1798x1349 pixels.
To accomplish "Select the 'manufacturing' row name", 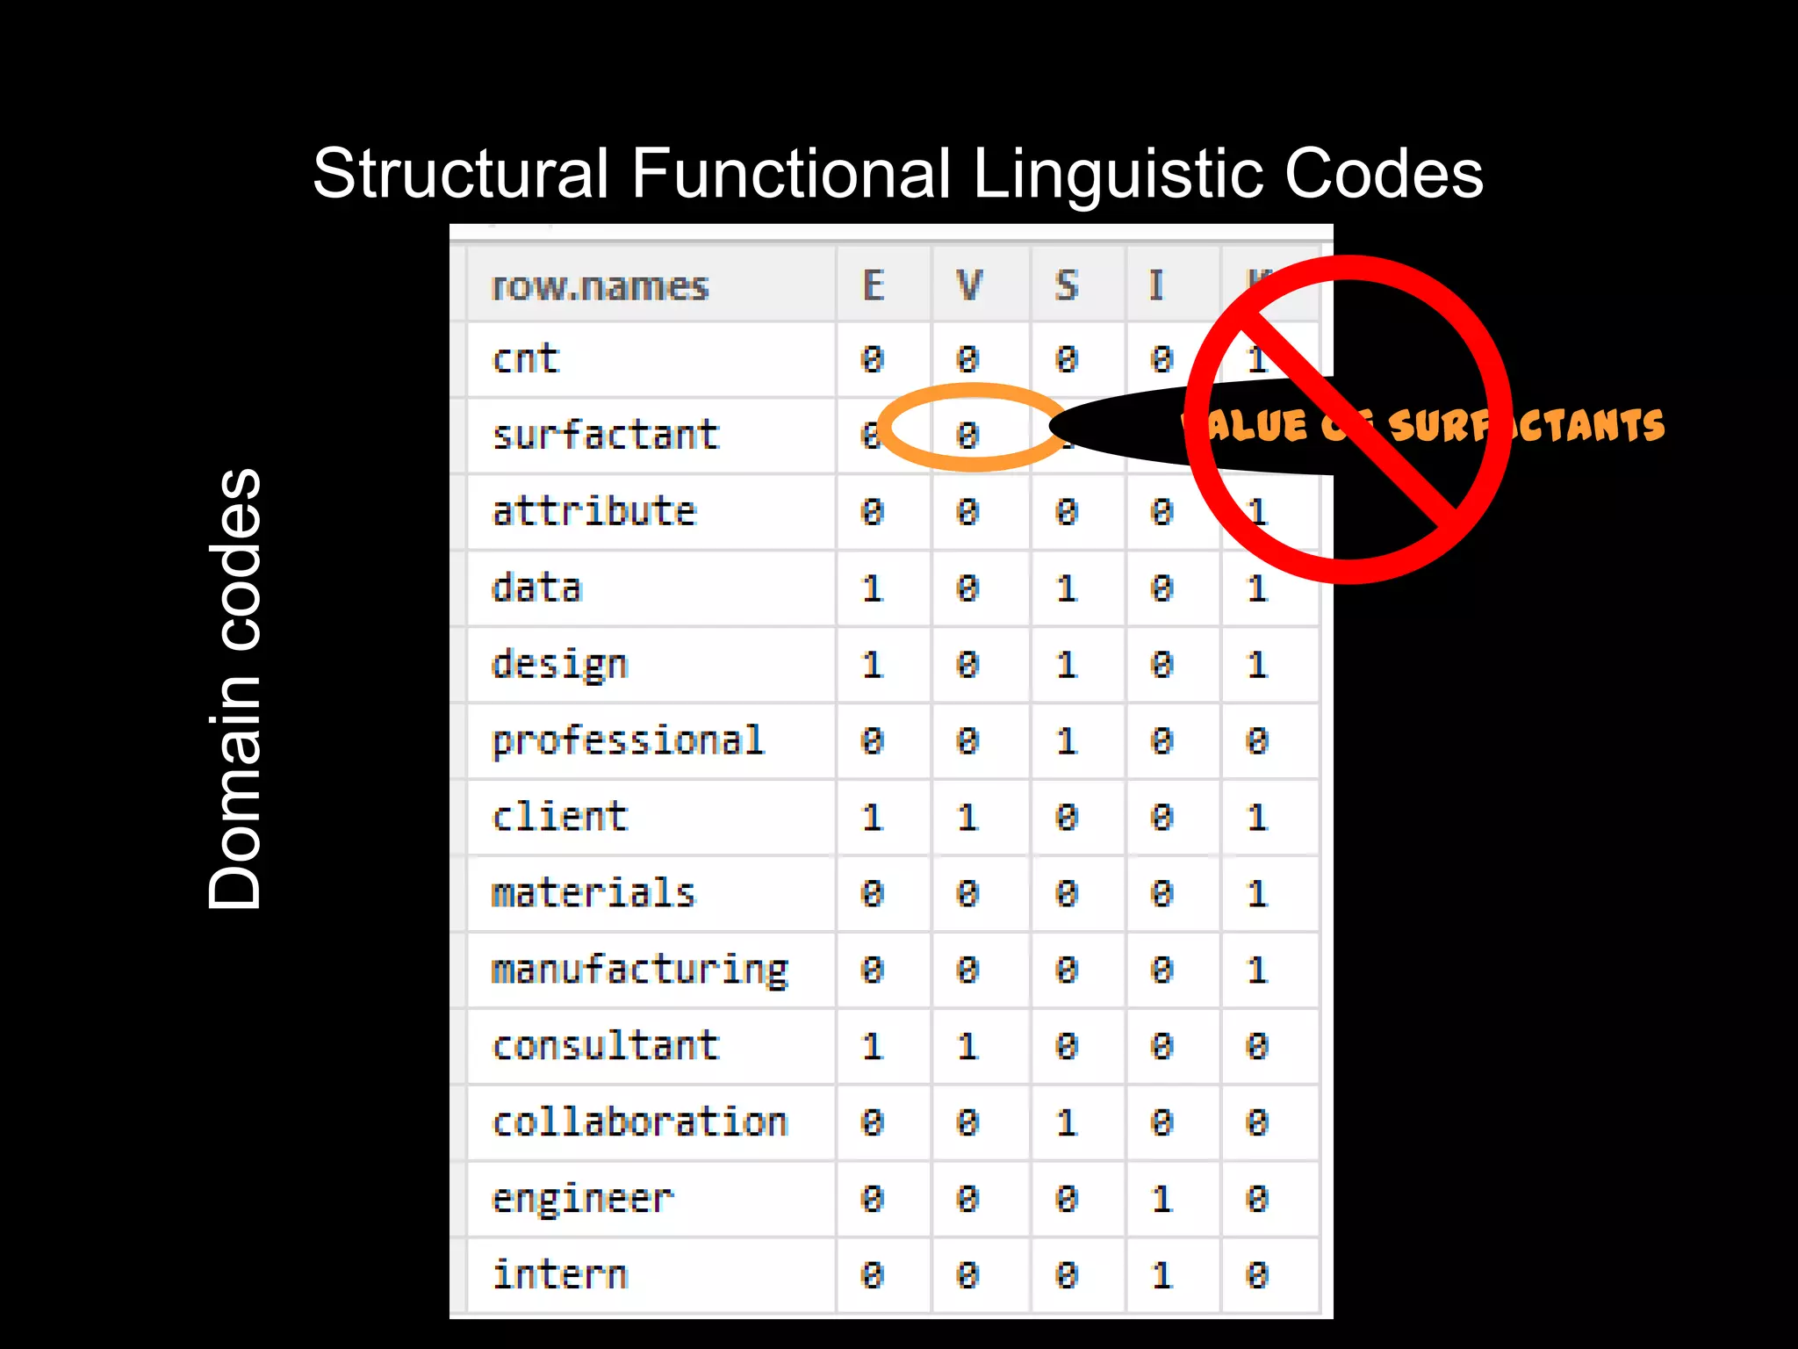I will point(640,971).
